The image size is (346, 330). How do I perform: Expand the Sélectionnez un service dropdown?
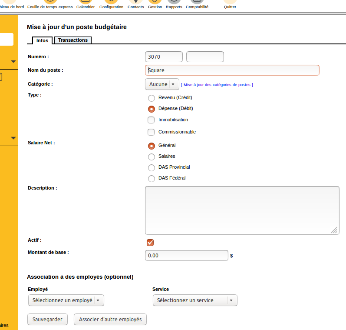click(195, 300)
